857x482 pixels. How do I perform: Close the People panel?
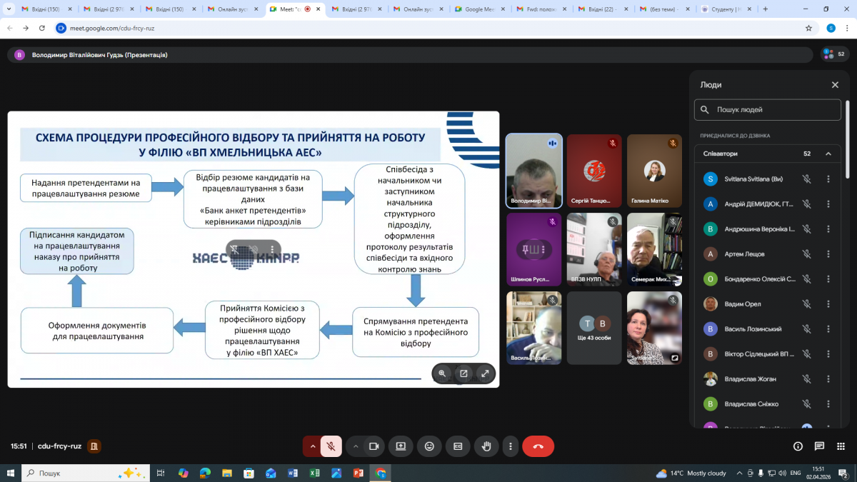835,85
